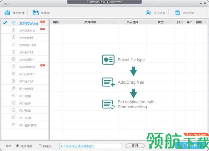Click the round icon beside Word转PDF
This screenshot has height=151, width=209.
14,66
